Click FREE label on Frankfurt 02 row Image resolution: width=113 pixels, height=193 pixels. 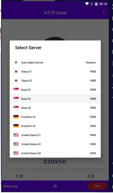93,126
